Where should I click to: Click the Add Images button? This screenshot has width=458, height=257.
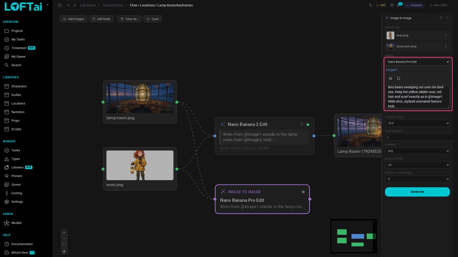coord(73,19)
